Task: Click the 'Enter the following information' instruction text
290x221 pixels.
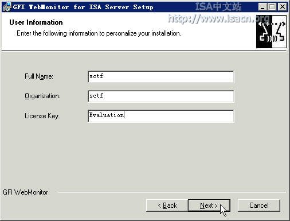Action: (x=99, y=33)
